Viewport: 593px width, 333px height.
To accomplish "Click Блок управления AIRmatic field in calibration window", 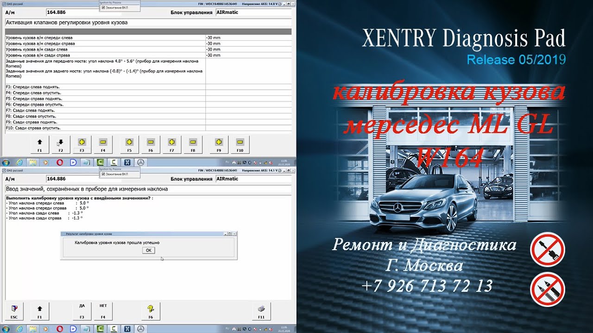I will pyautogui.click(x=254, y=179).
